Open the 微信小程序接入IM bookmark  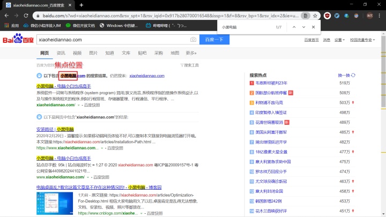[x=42, y=25]
